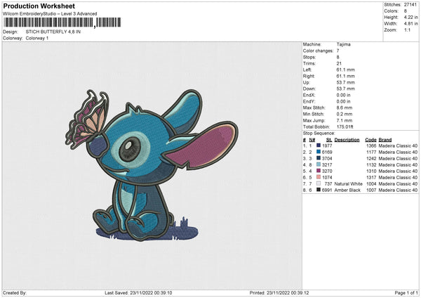Select thread code 1317
Screen dimensions: 421x298
[371, 178]
